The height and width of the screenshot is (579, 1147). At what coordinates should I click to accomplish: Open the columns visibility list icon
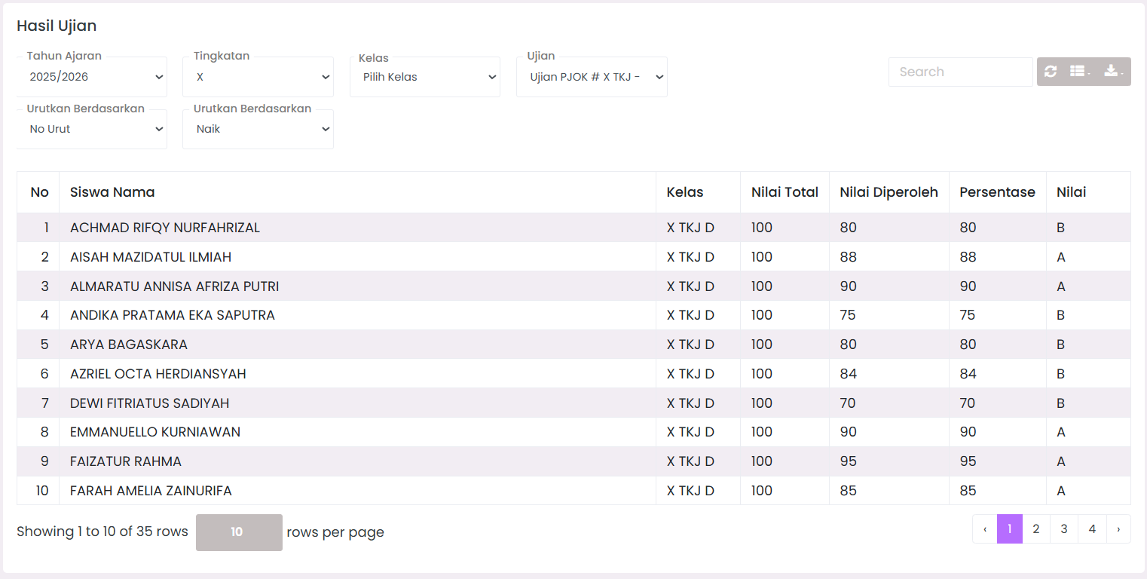[x=1080, y=72]
